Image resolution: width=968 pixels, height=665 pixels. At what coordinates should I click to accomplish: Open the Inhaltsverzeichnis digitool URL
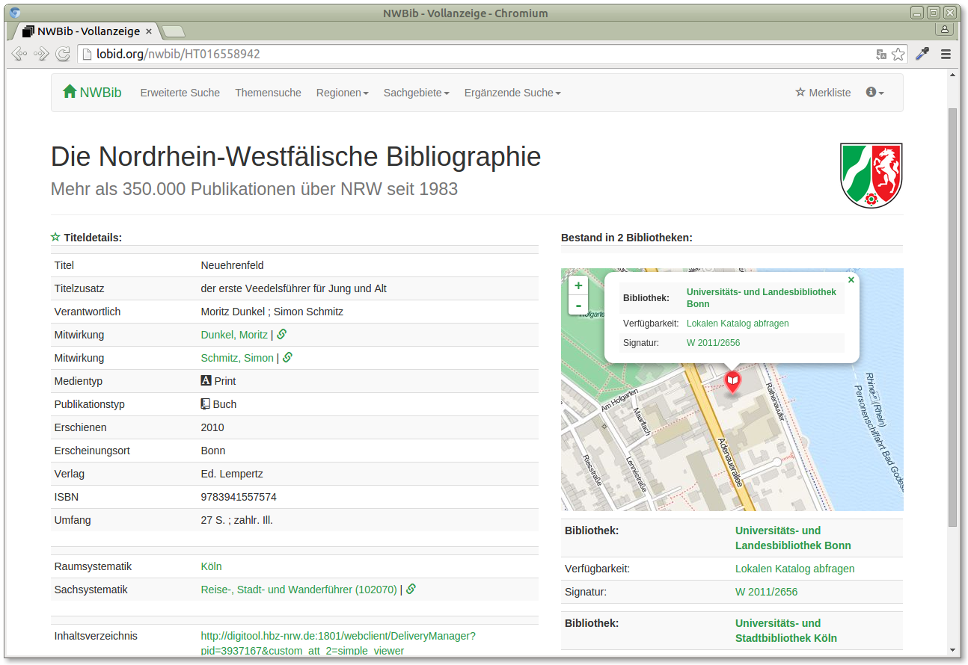[338, 643]
